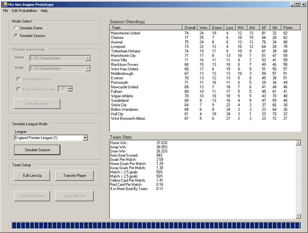Select the Portsmouth row
Screen dimensions: 308x233
click(205, 82)
